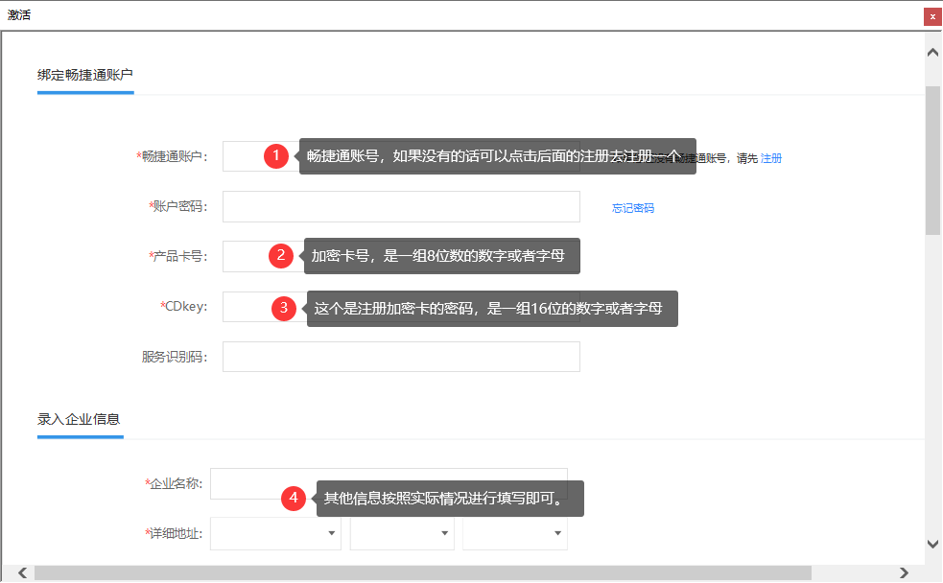The image size is (943, 583).
Task: Focus the 账户密码 input field
Action: pyautogui.click(x=401, y=206)
